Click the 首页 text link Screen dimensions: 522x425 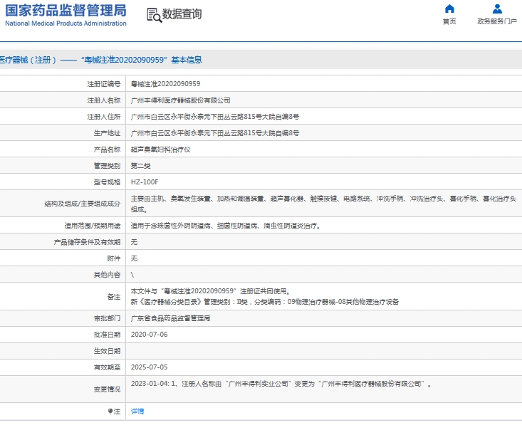tap(449, 21)
